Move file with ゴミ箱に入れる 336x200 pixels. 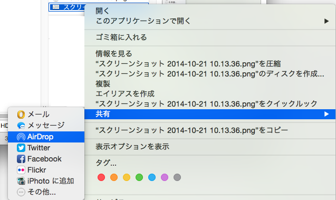[x=210, y=37]
